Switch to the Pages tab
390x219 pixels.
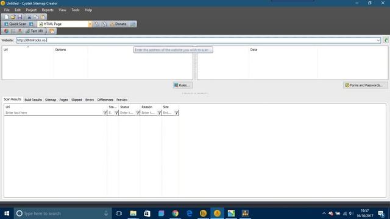[63, 100]
